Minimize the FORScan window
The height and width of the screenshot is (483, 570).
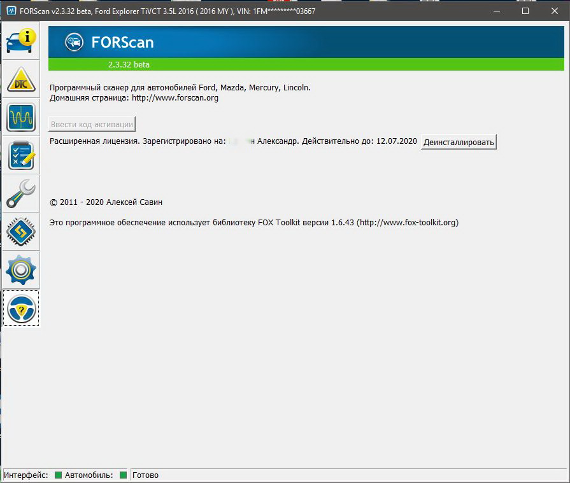pos(496,11)
